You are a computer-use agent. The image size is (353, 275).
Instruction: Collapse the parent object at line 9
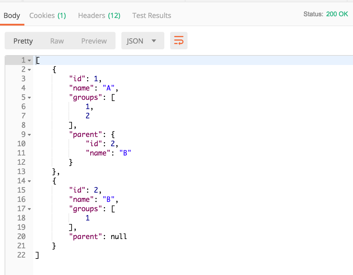click(29, 135)
